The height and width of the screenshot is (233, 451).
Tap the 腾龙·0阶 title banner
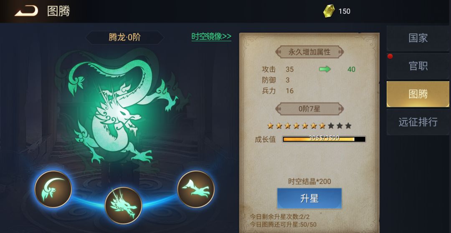coord(125,38)
